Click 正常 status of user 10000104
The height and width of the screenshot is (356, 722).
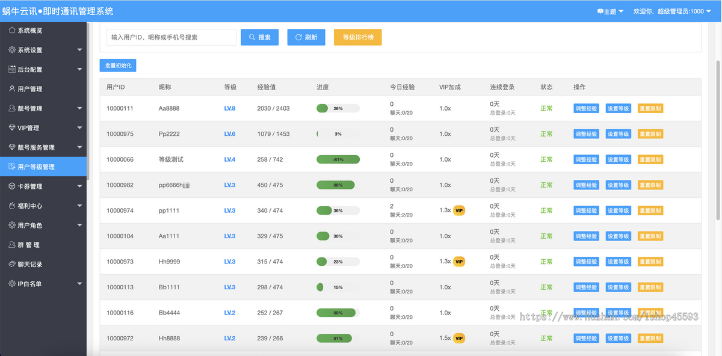tap(546, 236)
